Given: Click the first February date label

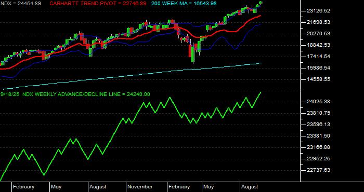Looking at the screenshot, I should [24, 187].
